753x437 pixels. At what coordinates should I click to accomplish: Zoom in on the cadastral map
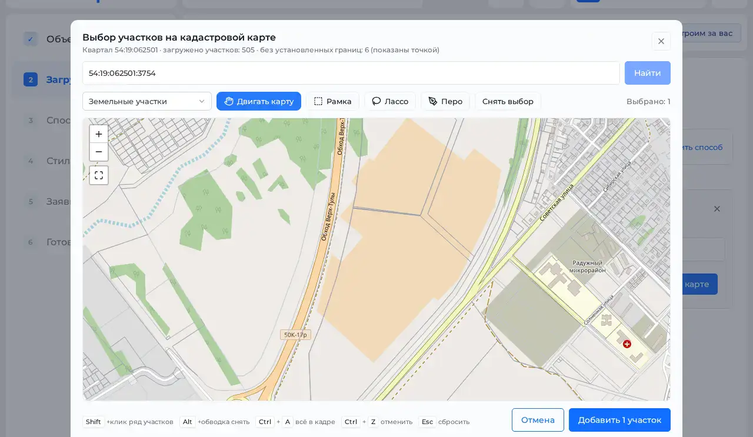click(99, 134)
